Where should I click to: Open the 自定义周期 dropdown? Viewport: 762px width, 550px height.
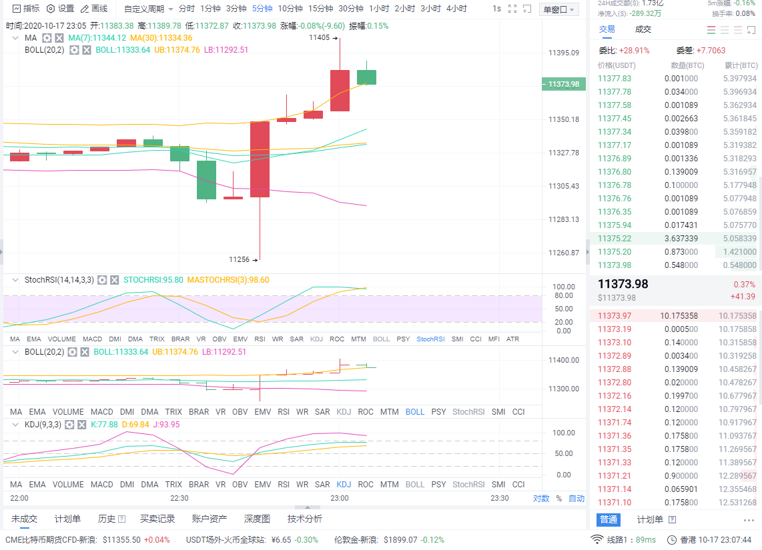[144, 9]
